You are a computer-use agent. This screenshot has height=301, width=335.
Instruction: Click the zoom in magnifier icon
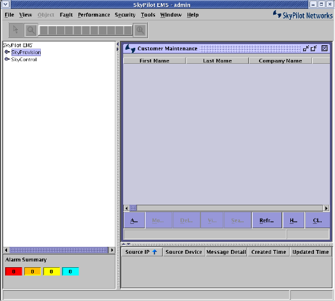tap(140, 30)
